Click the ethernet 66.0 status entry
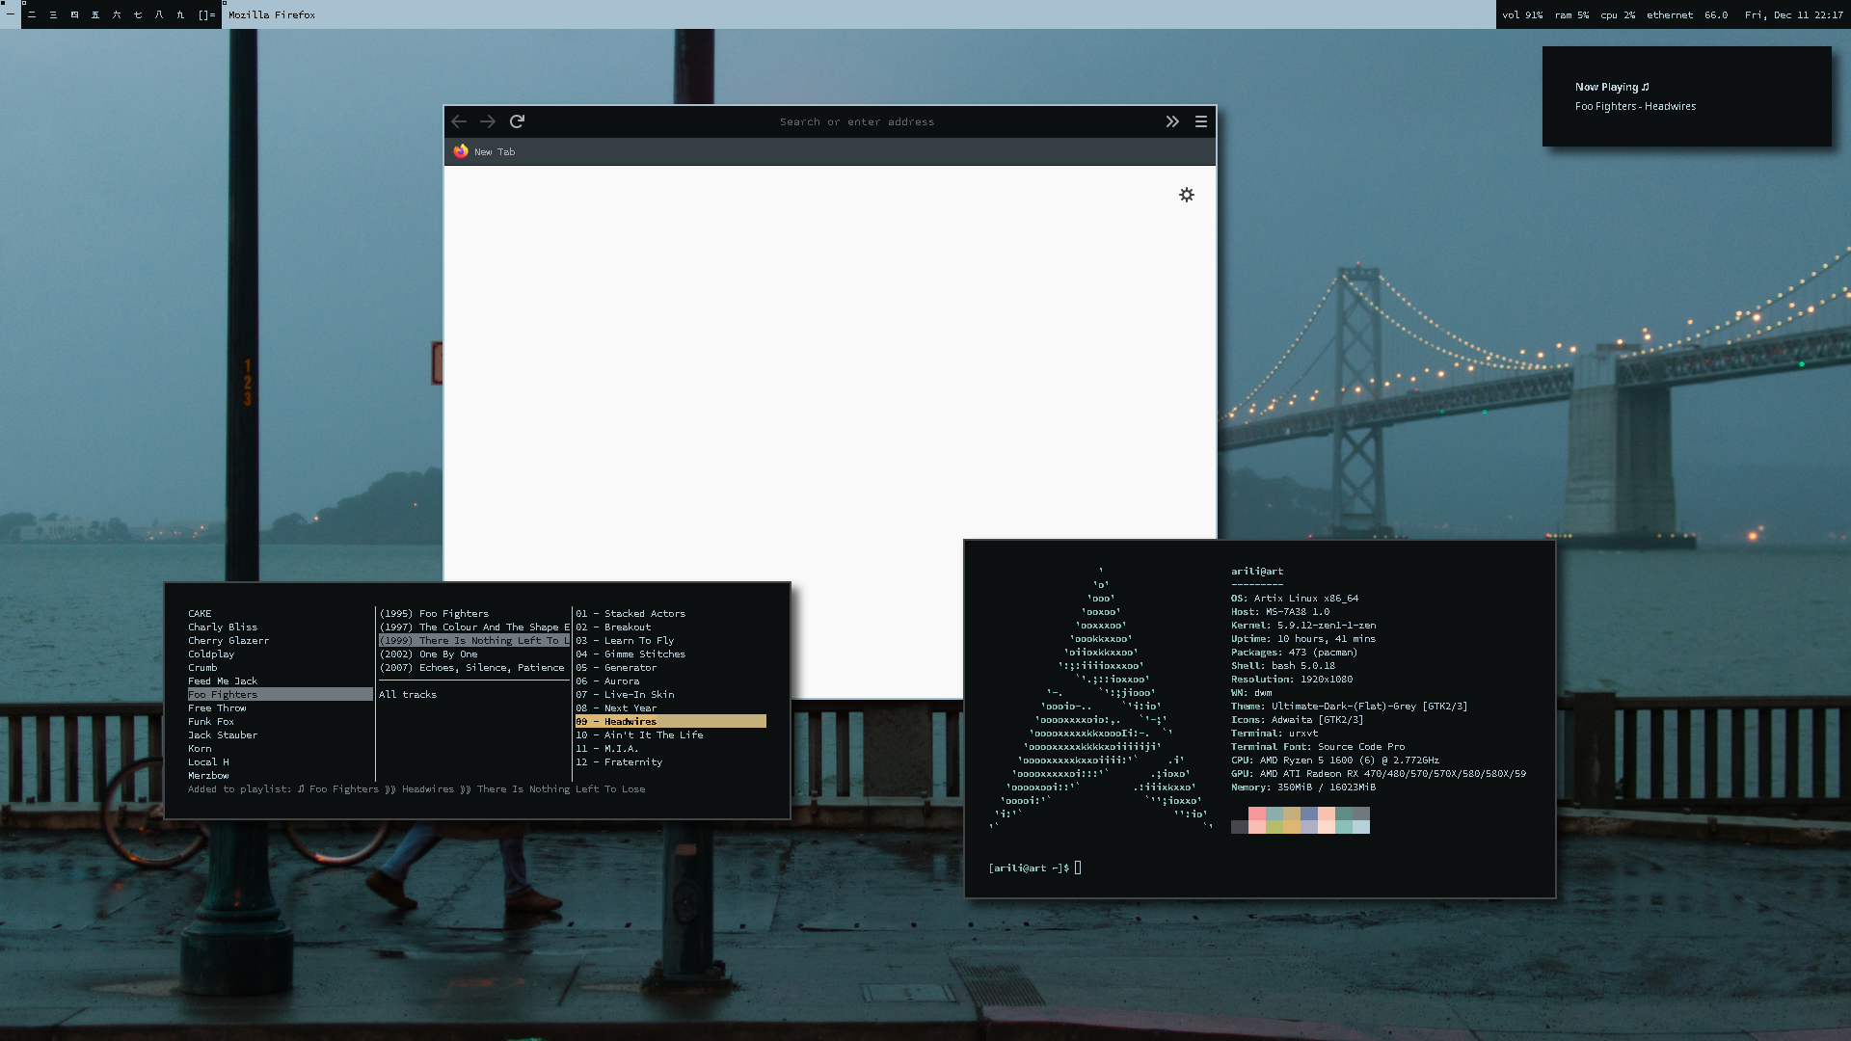Image resolution: width=1851 pixels, height=1041 pixels. [x=1687, y=15]
